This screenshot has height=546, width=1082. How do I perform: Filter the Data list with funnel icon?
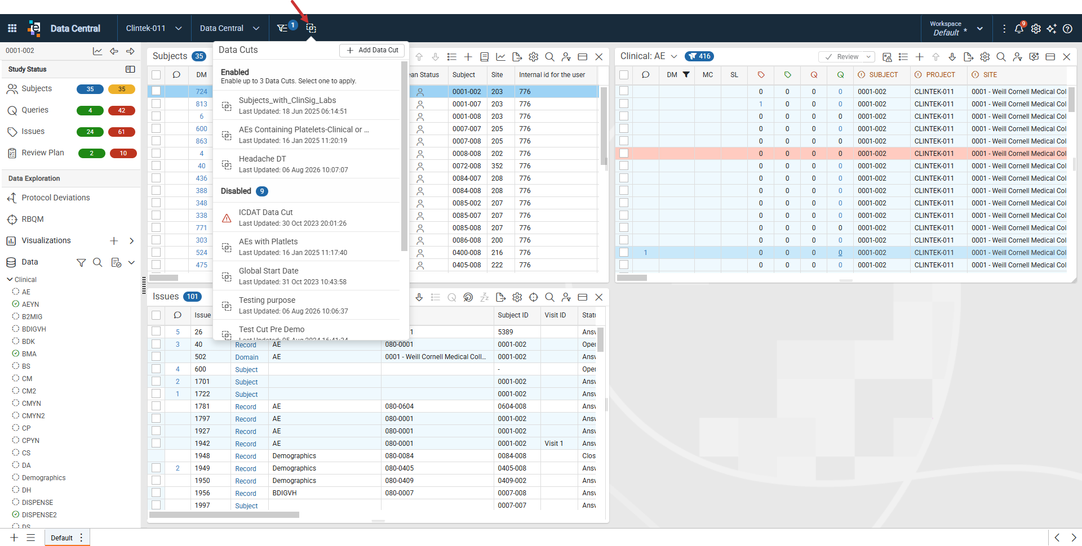pyautogui.click(x=81, y=263)
